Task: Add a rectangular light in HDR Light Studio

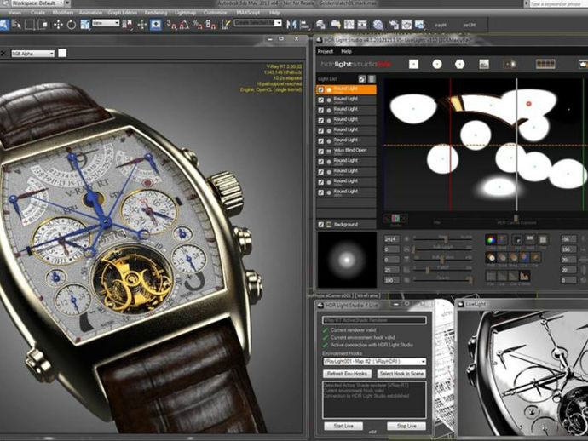Action: 413,64
